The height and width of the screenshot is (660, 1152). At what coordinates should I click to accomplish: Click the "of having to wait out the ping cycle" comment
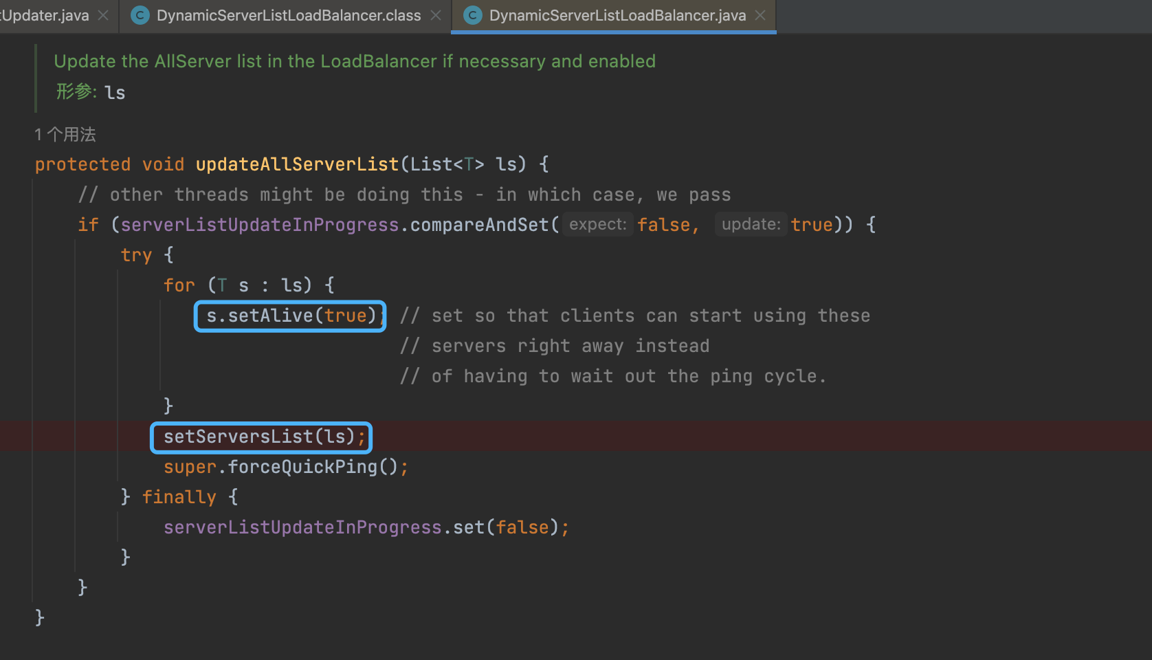(x=613, y=376)
